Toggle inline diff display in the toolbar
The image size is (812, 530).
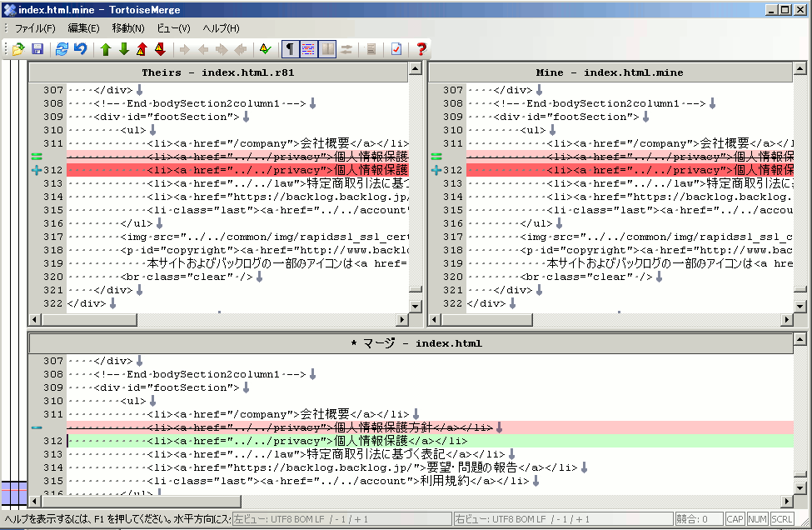[308, 49]
